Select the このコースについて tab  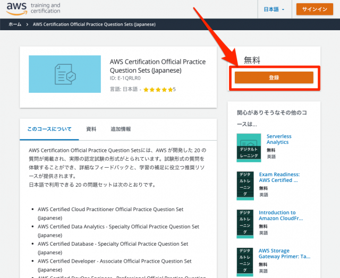(49, 129)
